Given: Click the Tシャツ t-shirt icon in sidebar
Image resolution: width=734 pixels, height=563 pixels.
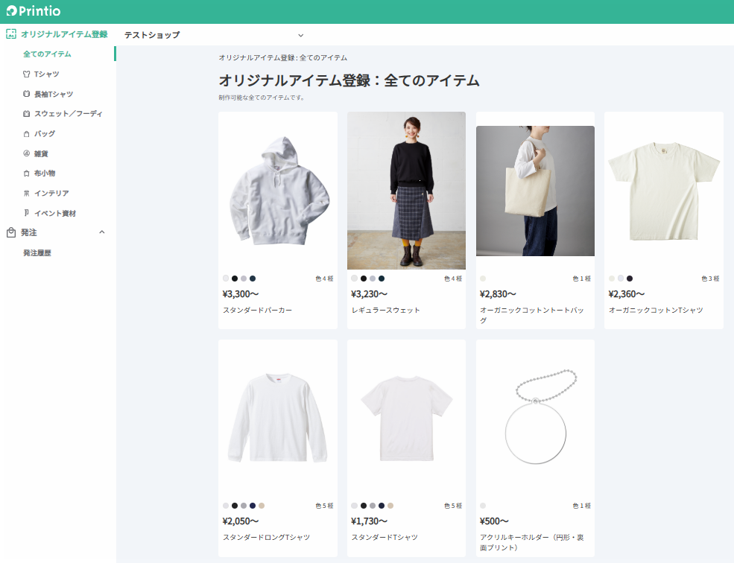Looking at the screenshot, I should [x=27, y=74].
